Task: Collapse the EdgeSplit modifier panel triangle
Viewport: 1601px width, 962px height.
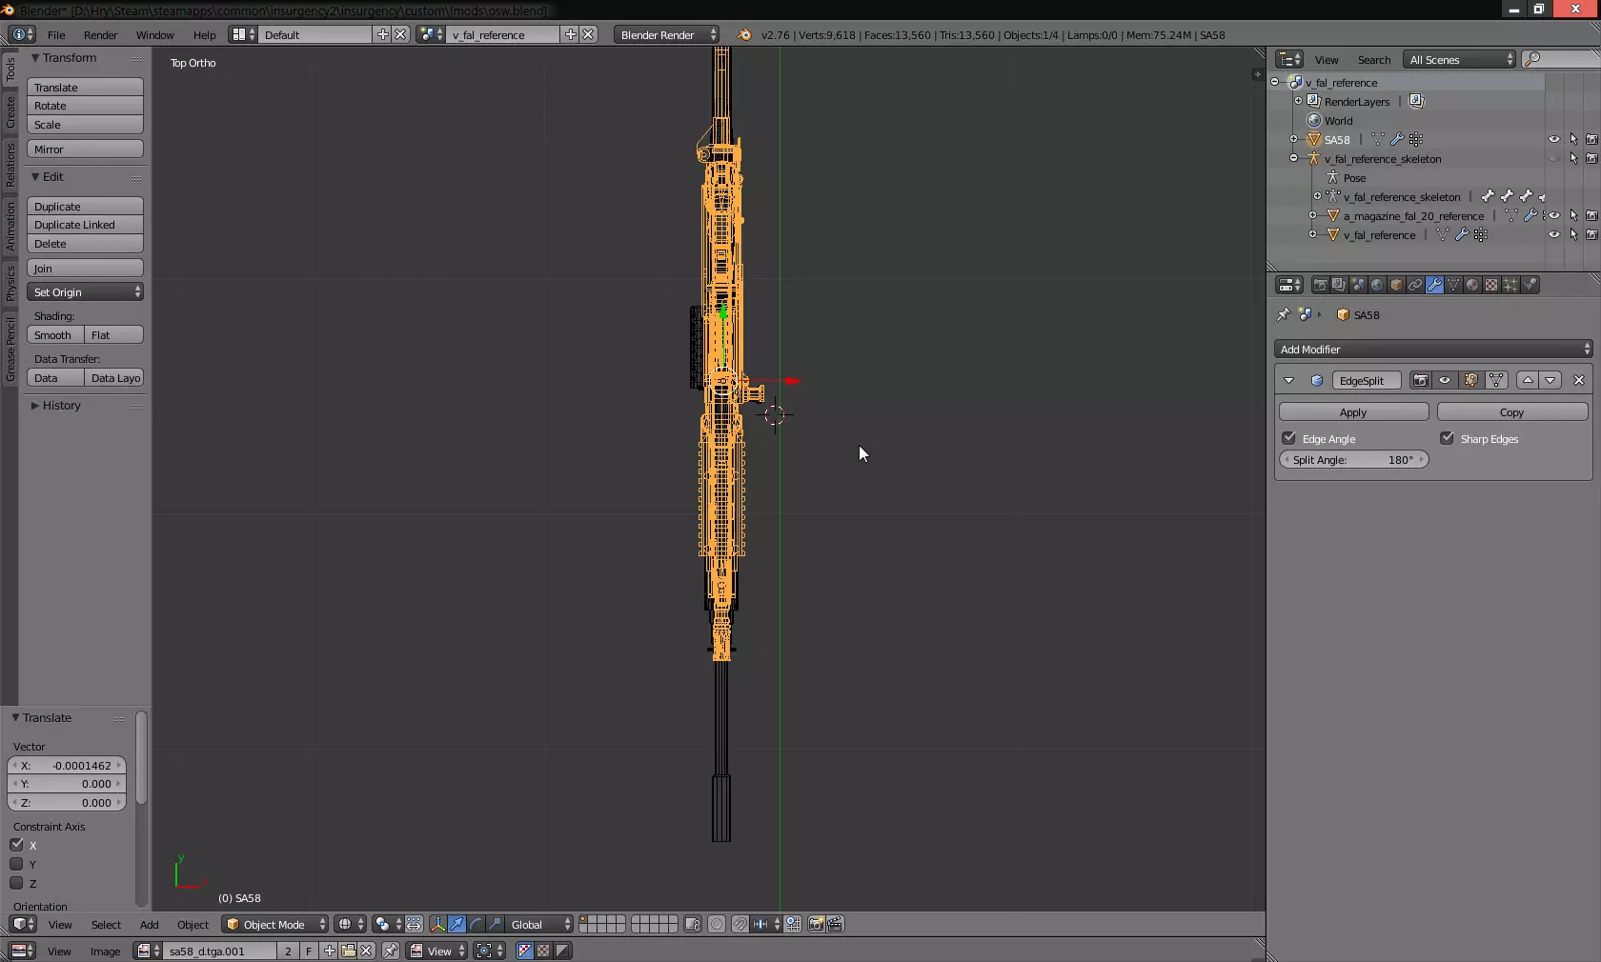Action: point(1289,380)
